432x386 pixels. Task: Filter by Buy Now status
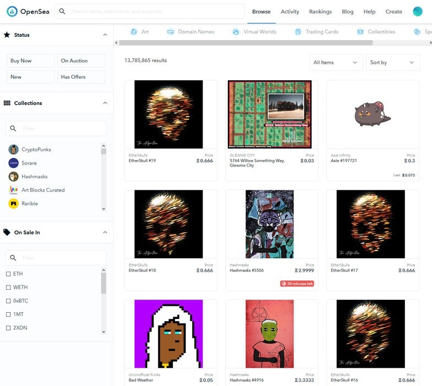pyautogui.click(x=30, y=61)
